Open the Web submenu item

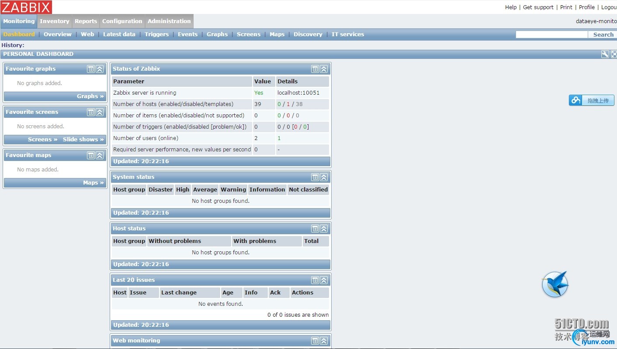(87, 34)
